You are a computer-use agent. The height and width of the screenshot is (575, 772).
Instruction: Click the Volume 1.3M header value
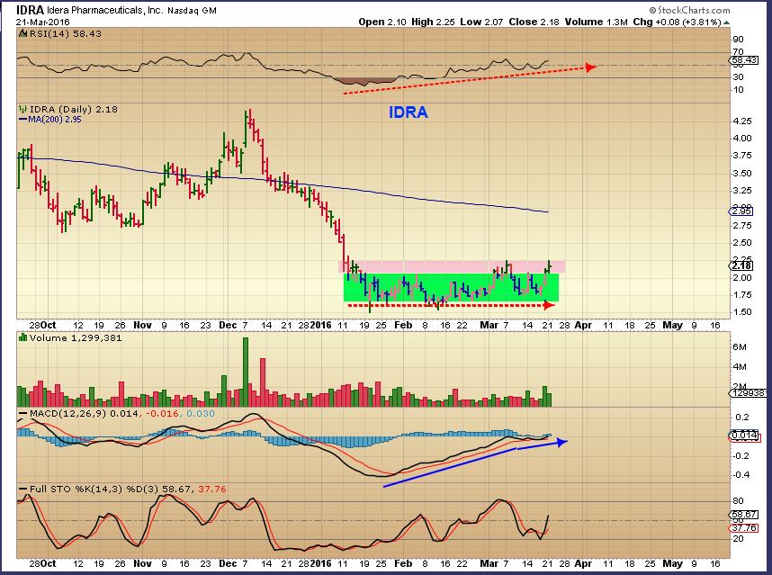point(597,22)
